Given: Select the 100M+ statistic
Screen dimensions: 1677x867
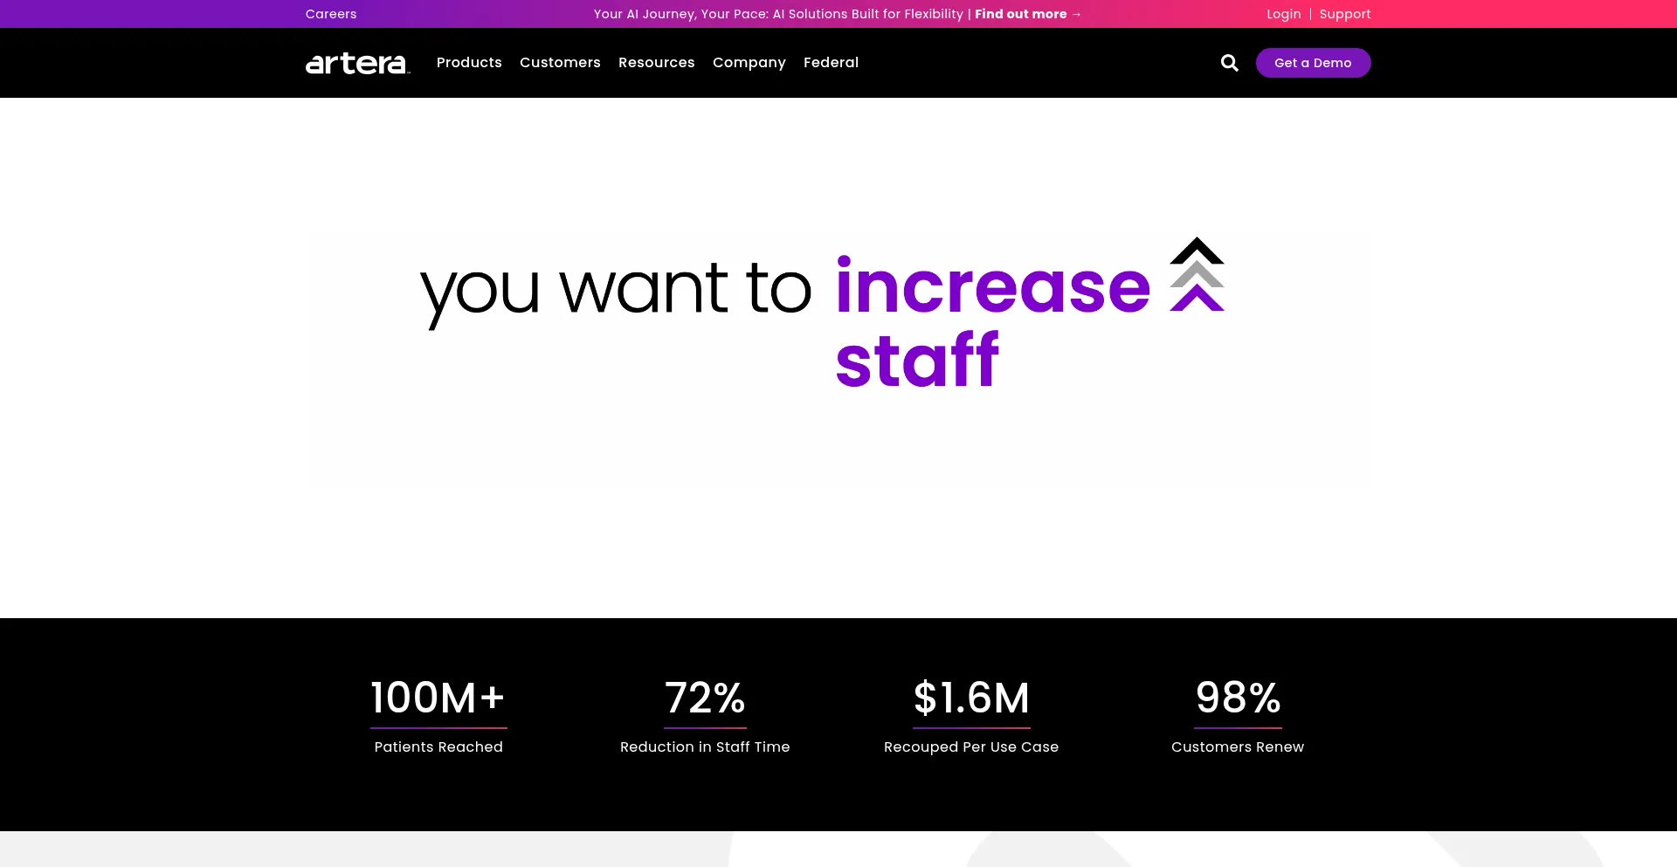Looking at the screenshot, I should click(x=438, y=698).
